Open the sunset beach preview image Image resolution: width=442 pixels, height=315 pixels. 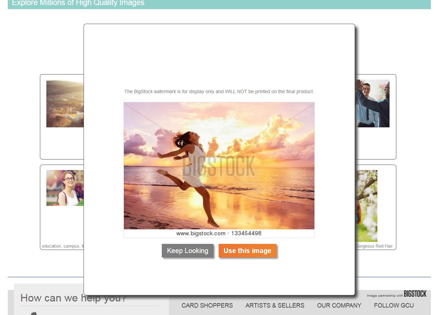(x=219, y=166)
